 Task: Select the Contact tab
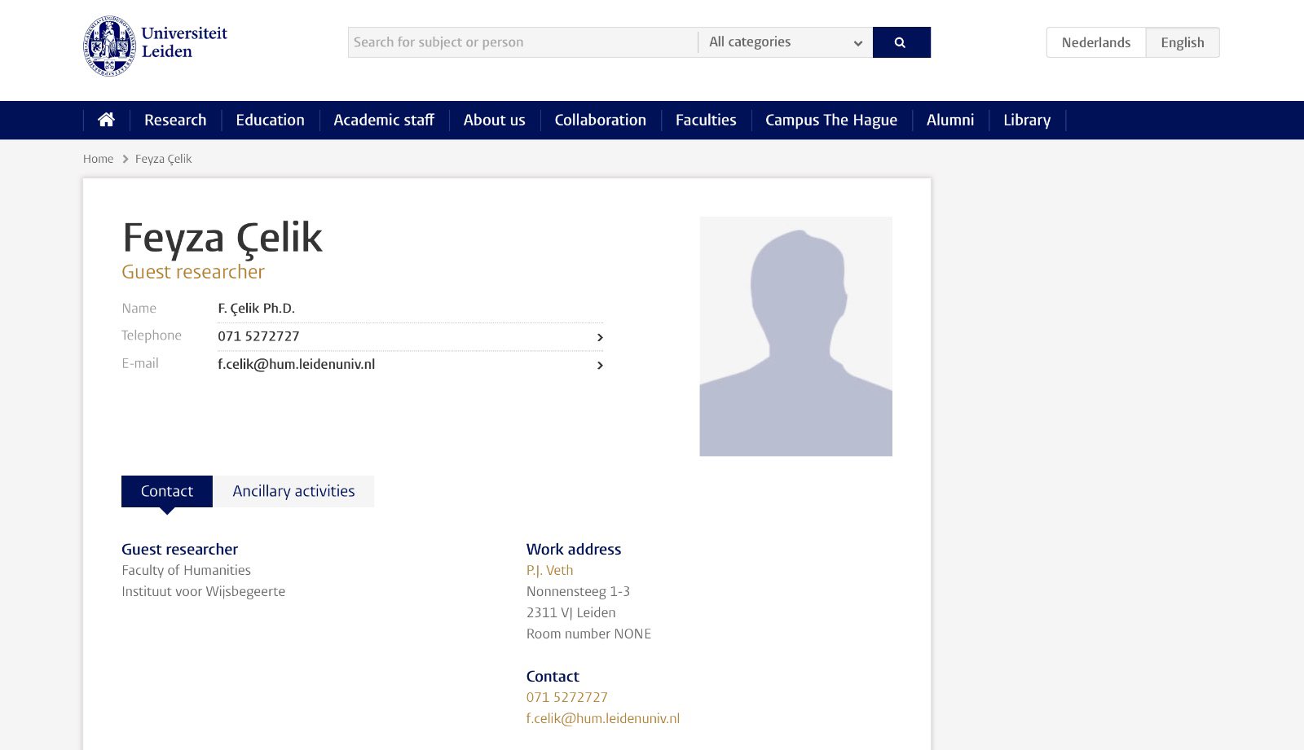[167, 491]
